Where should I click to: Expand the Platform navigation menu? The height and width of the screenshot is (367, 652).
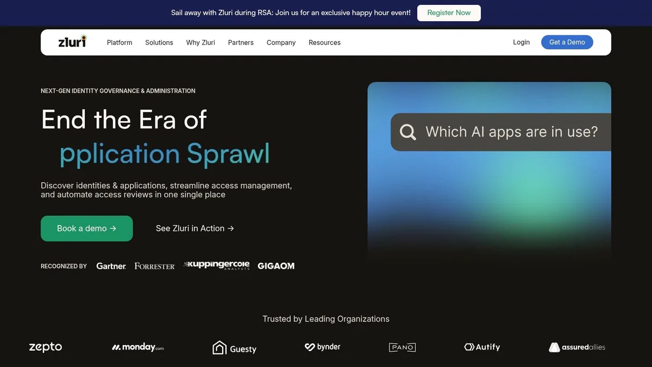coord(120,42)
